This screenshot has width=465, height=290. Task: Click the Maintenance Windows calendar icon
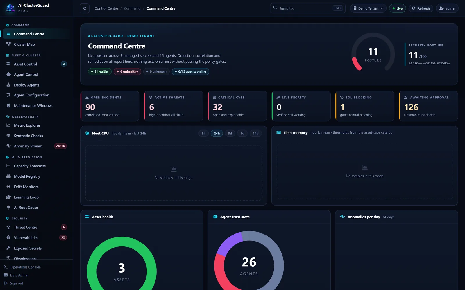[8, 105]
